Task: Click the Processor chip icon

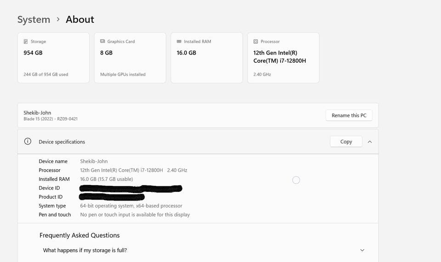Action: pyautogui.click(x=256, y=42)
